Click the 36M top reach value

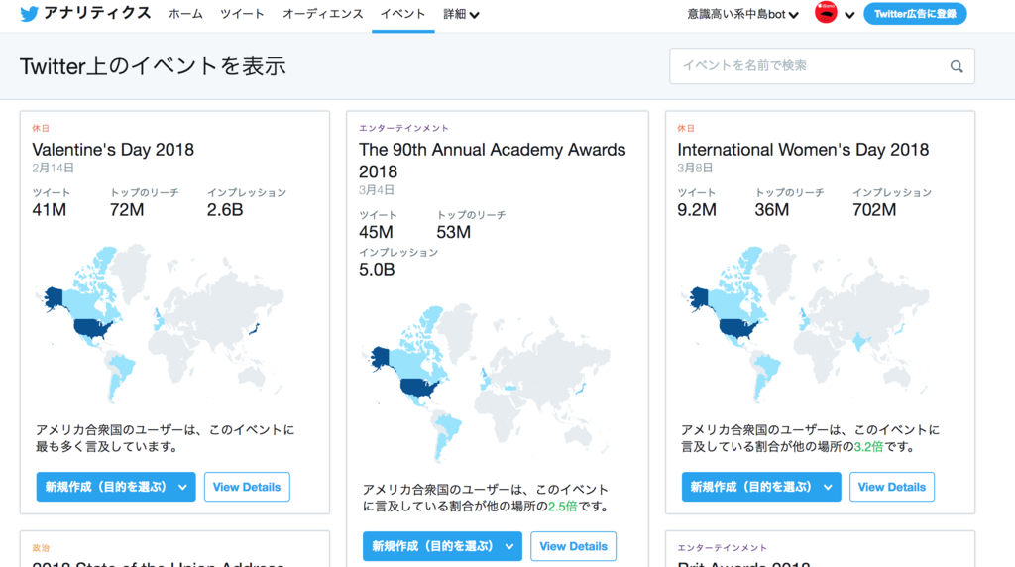pyautogui.click(x=771, y=210)
